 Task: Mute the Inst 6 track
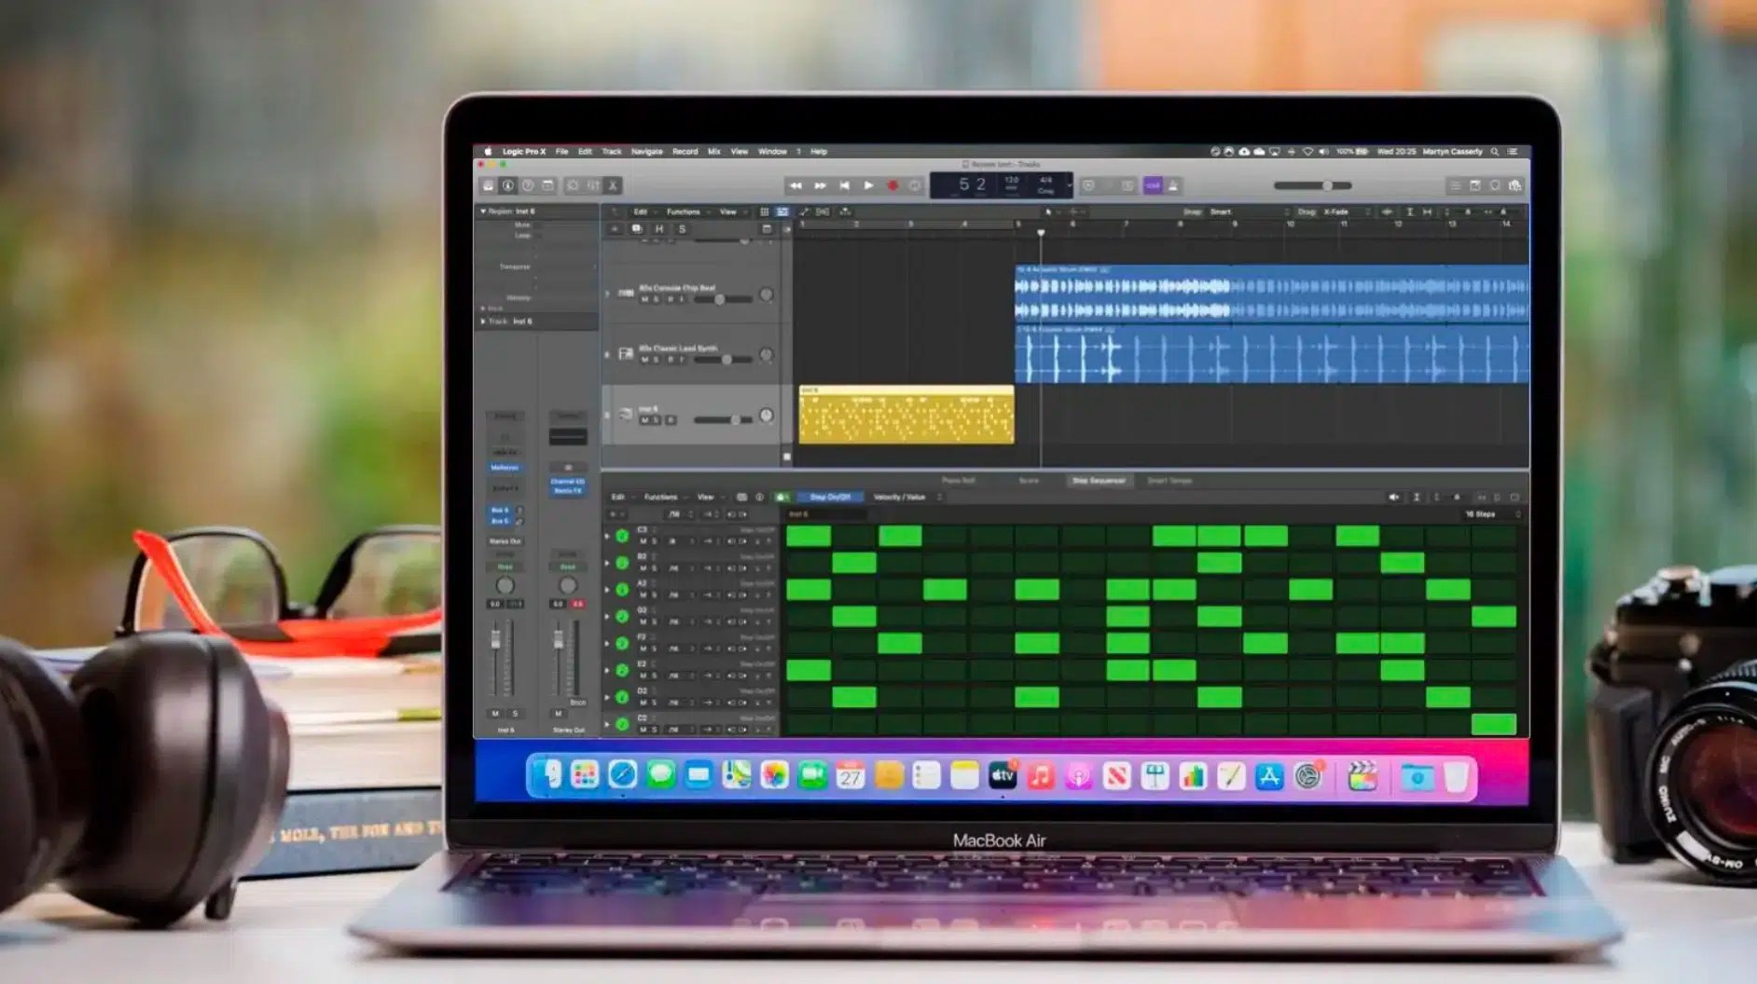[x=643, y=420]
